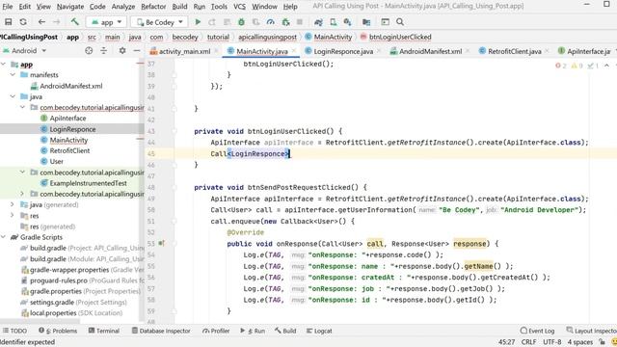
Task: Open the Logcat tool window
Action: point(319,331)
